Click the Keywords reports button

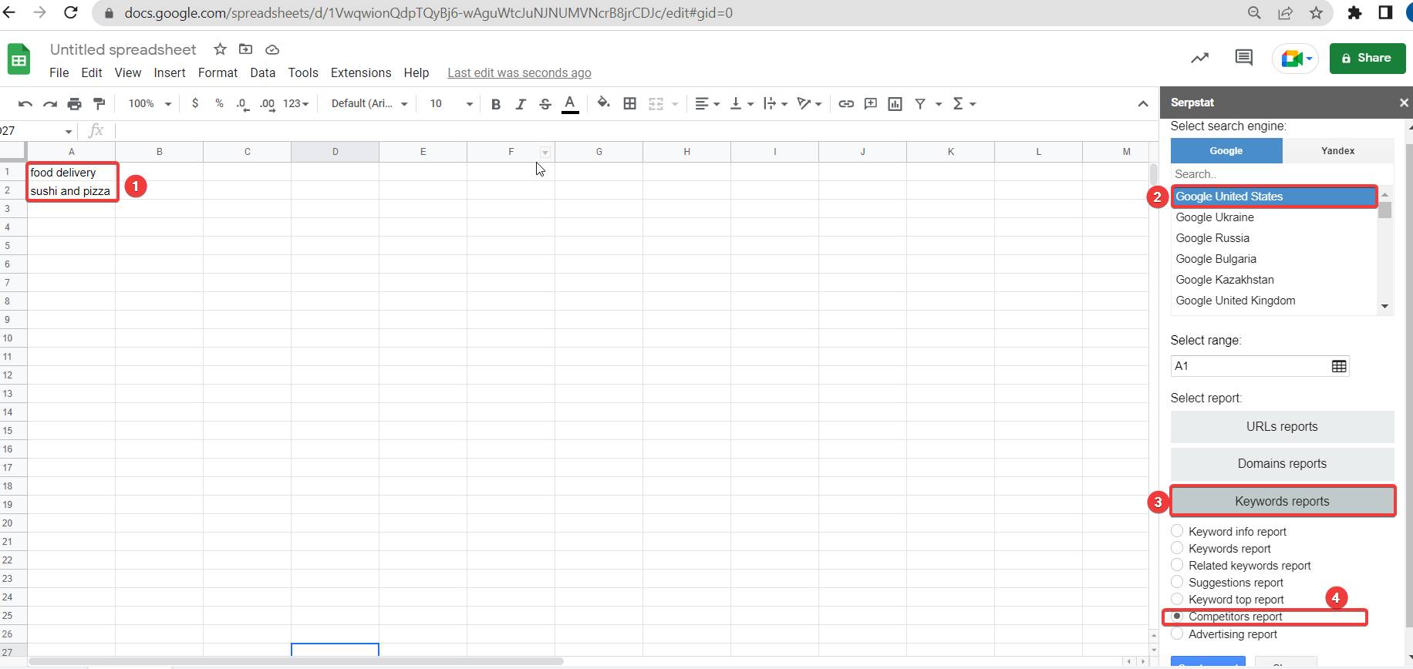click(1282, 501)
